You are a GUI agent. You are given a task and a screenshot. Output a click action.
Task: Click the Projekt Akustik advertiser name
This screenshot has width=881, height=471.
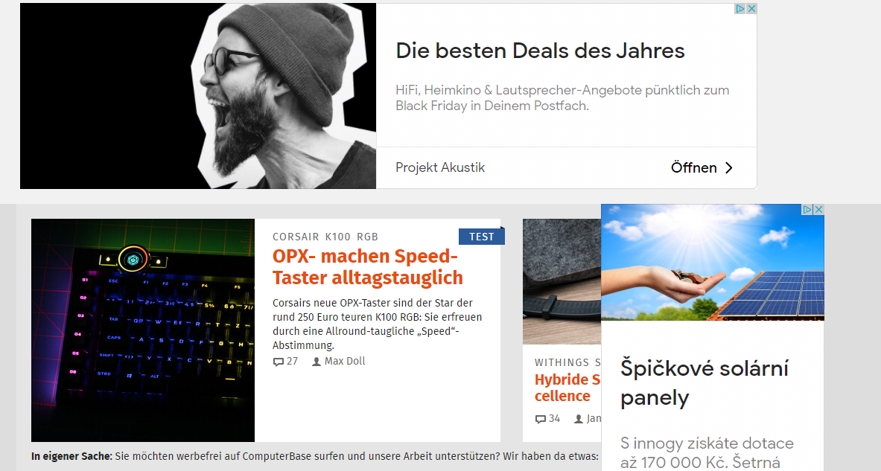point(440,167)
